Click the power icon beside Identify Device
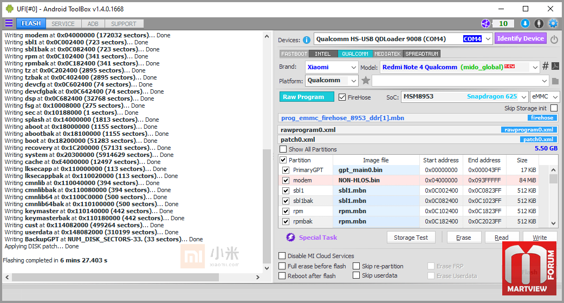 554,39
